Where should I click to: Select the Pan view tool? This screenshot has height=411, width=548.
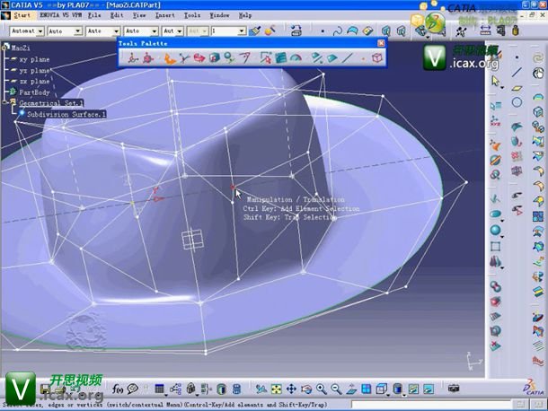293,389
